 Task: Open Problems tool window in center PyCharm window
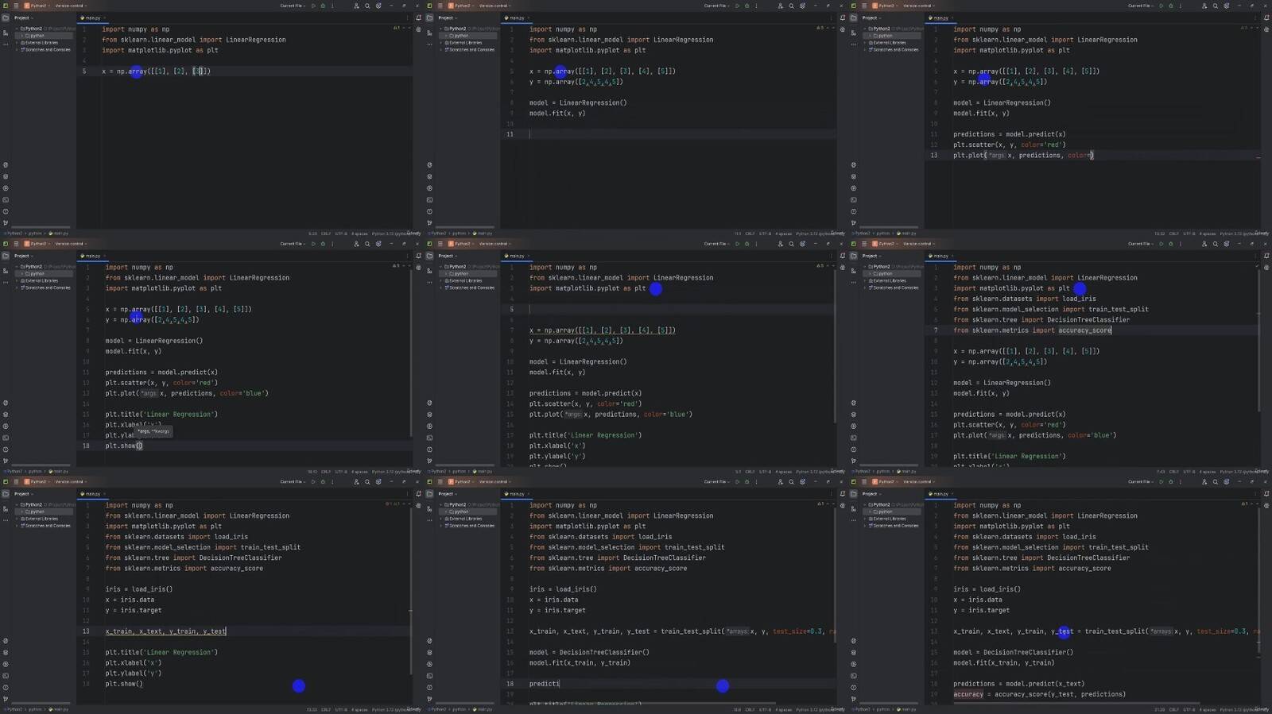pos(429,450)
